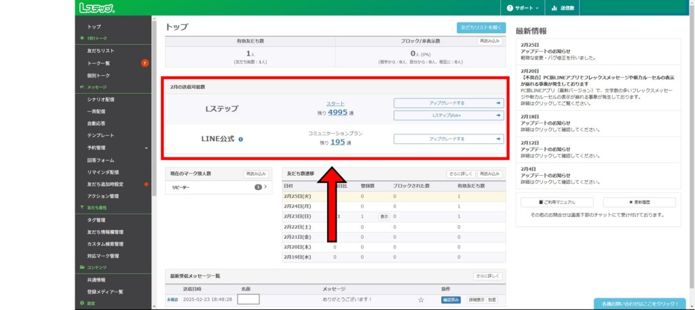Viewport: 695px width, 310px height.
Task: Click the Lステップplus+ button
Action: (x=449, y=115)
